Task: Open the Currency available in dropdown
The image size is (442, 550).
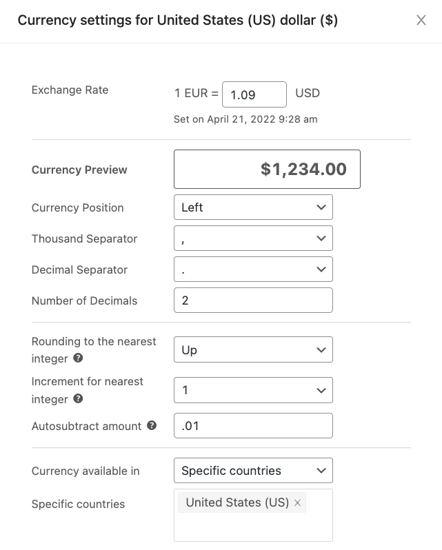Action: pos(253,471)
